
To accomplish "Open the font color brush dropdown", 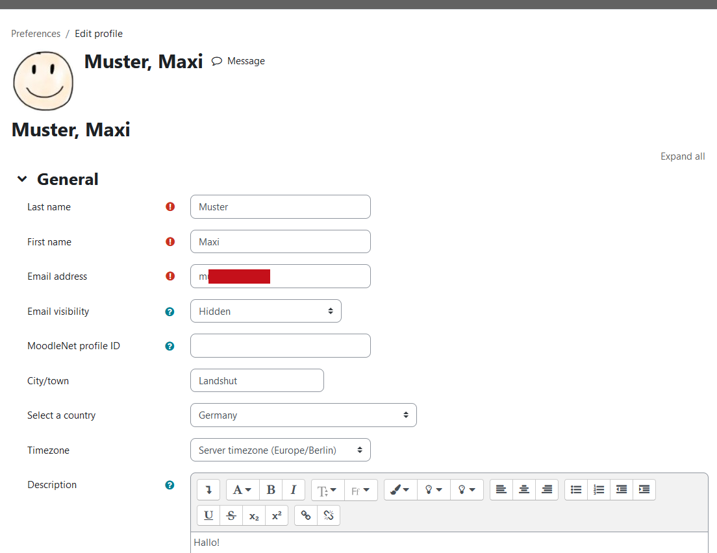I will tap(400, 490).
